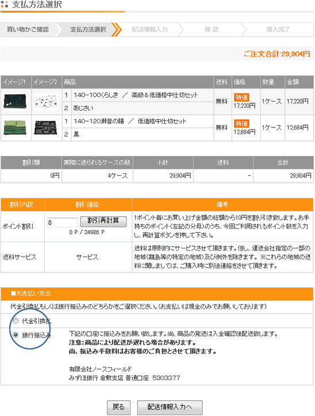
Task: Select the 代金引換払 radio button
Action: 16,321
